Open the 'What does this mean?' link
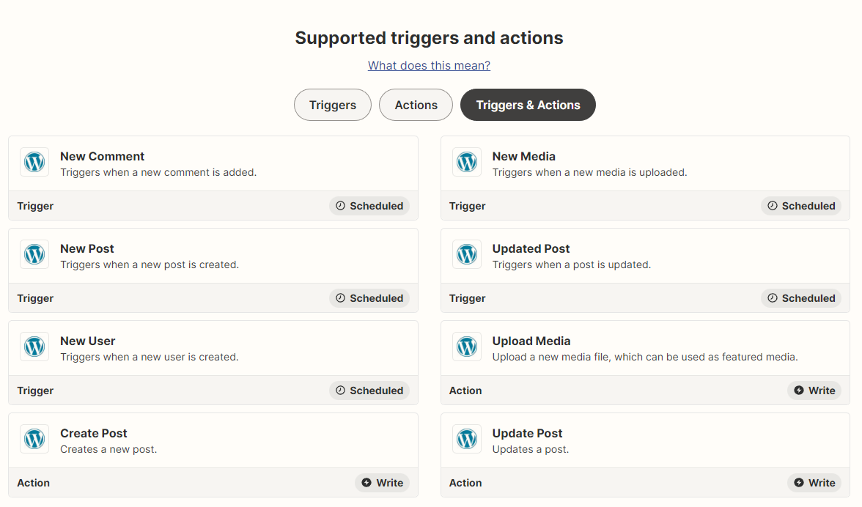This screenshot has height=507, width=862. coord(429,65)
